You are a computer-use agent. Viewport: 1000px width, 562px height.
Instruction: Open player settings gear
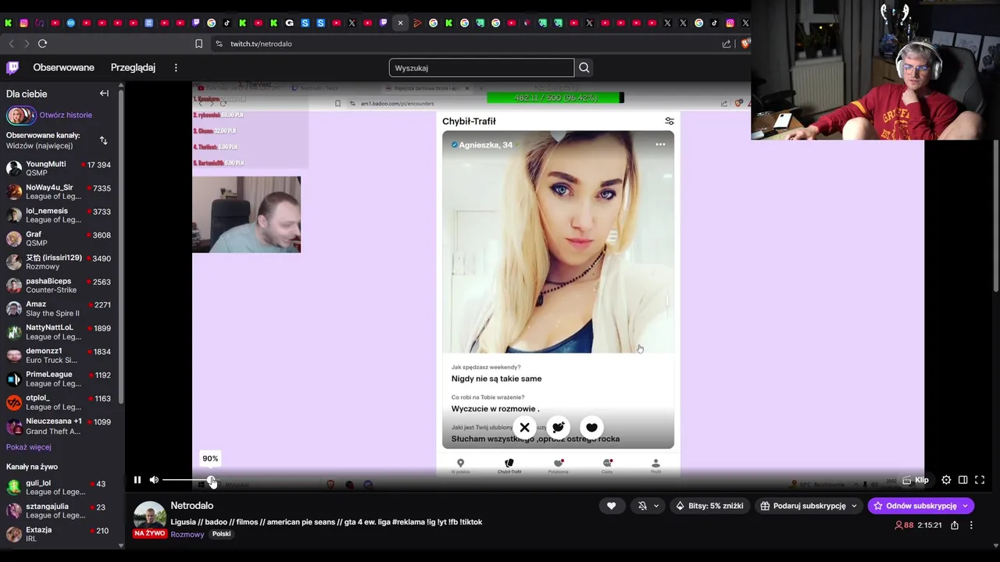point(946,480)
